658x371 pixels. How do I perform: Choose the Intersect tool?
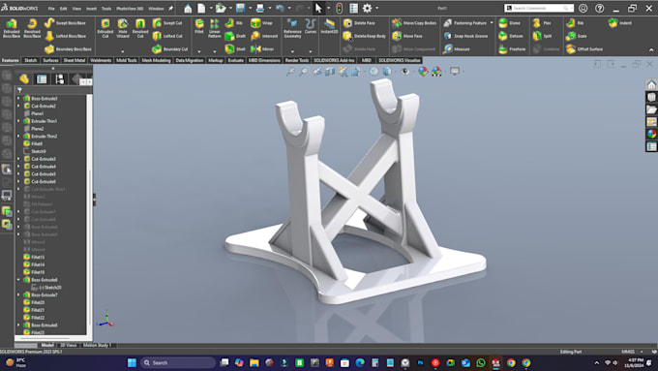[264, 36]
